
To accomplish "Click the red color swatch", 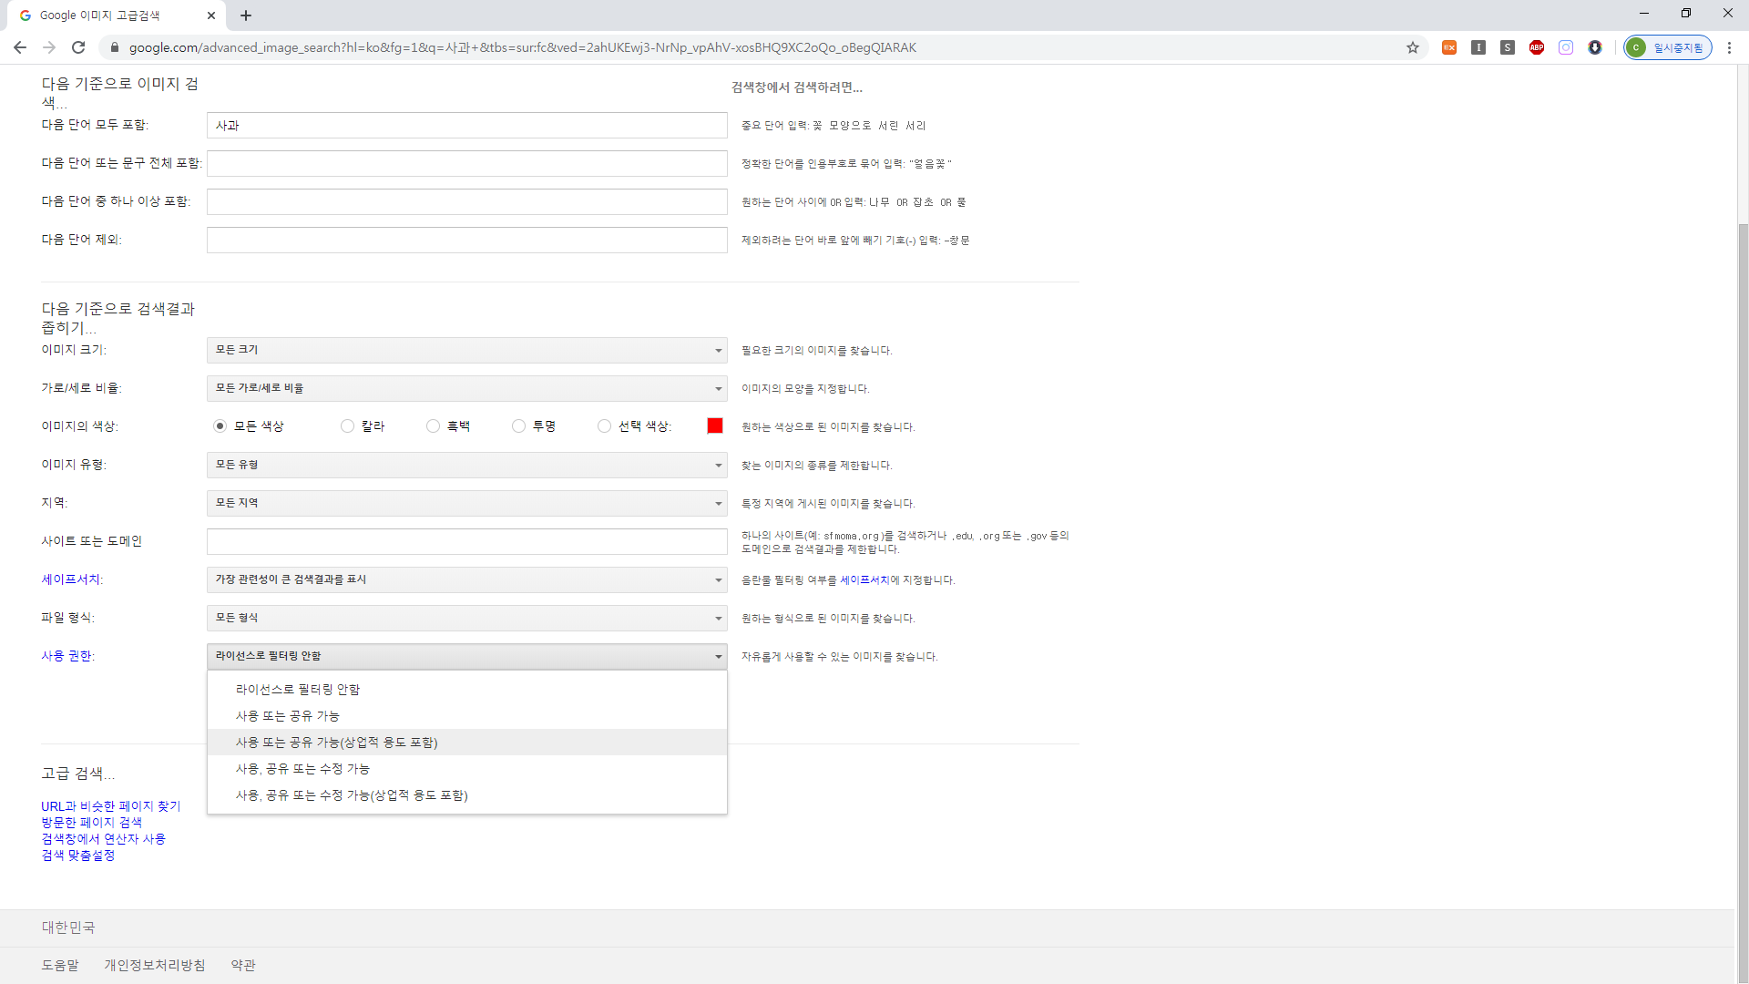I will coord(715,426).
